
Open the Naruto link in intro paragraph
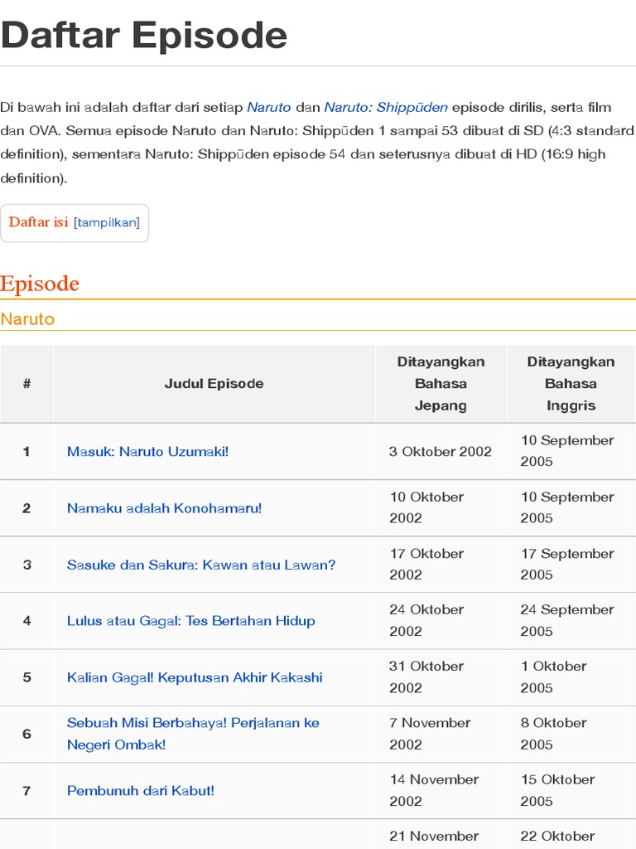(x=269, y=107)
